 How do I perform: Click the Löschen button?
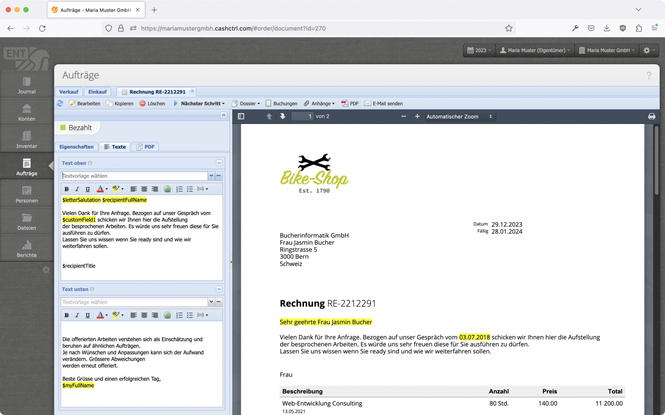tap(152, 103)
